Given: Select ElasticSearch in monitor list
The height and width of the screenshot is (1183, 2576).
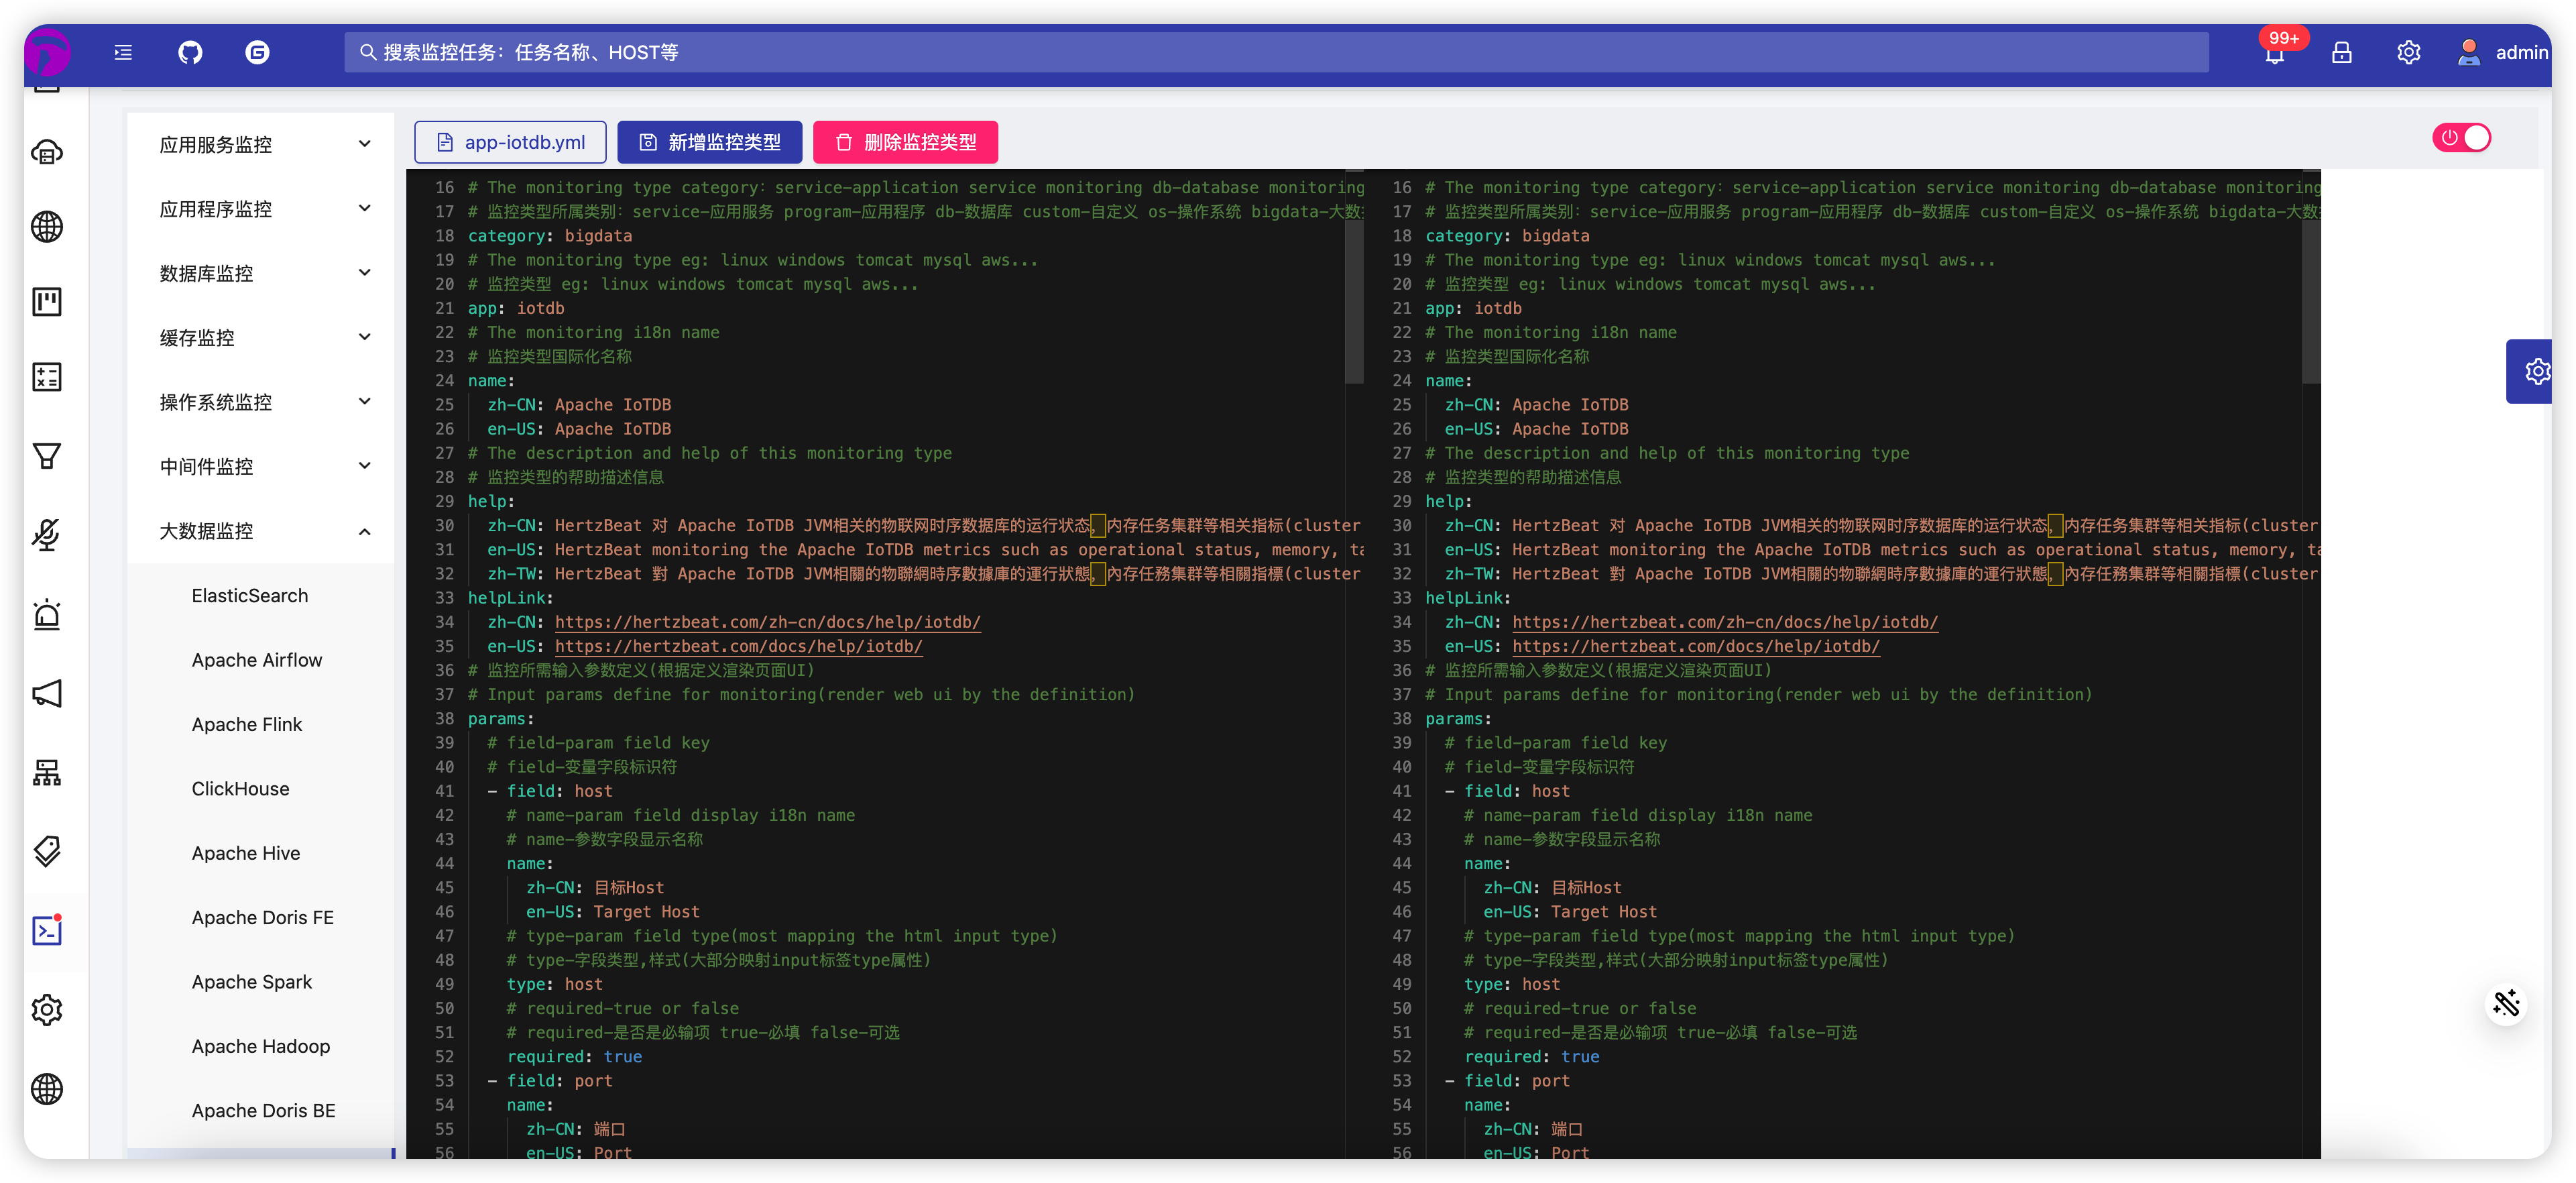Looking at the screenshot, I should point(250,596).
